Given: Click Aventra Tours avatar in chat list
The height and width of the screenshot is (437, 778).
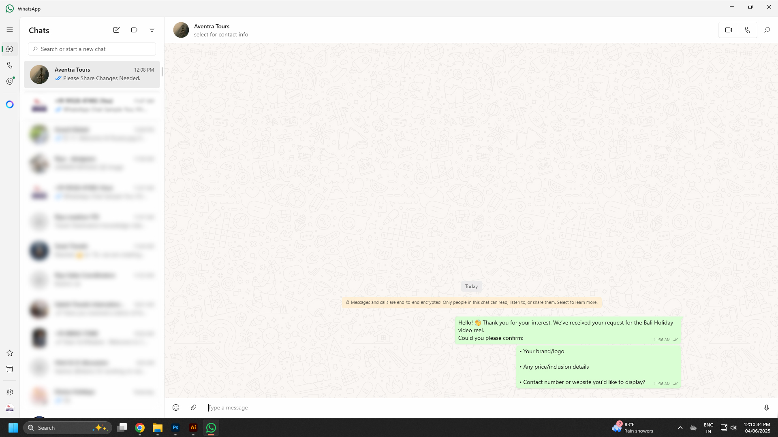Looking at the screenshot, I should click(x=39, y=74).
